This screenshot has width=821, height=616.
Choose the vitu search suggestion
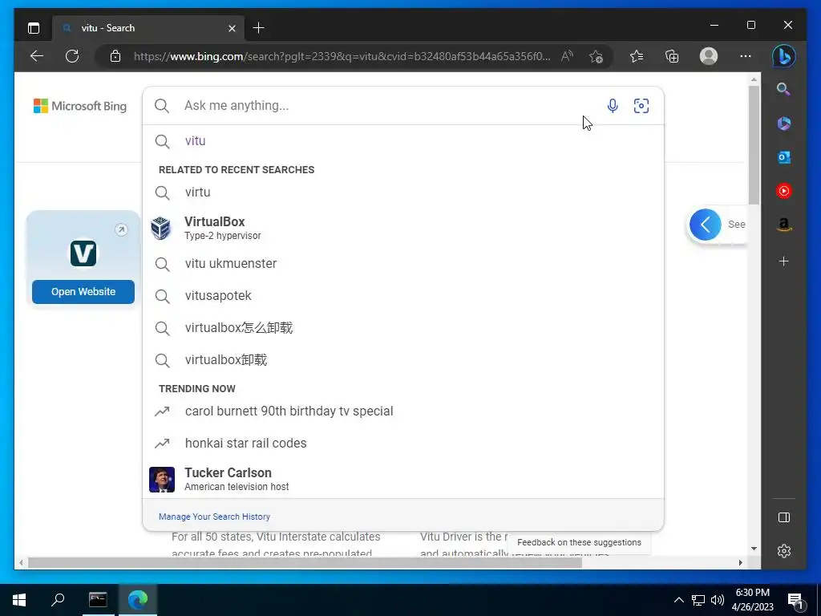[403, 141]
